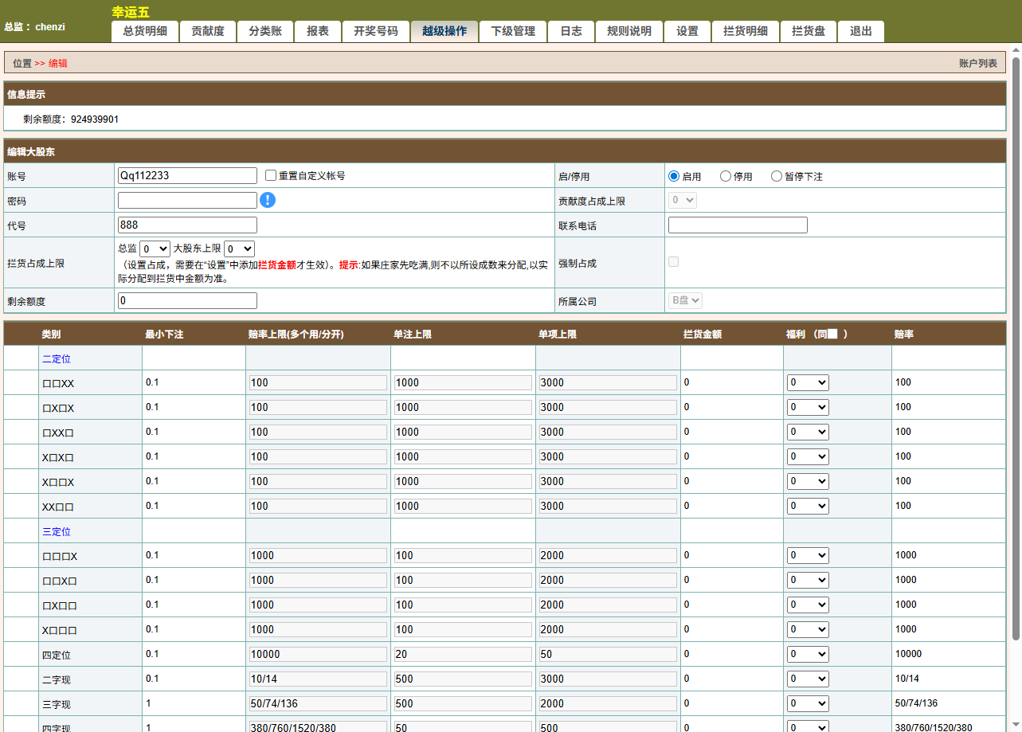
Task: Open the 大股东上限 dropdown
Action: (x=238, y=249)
